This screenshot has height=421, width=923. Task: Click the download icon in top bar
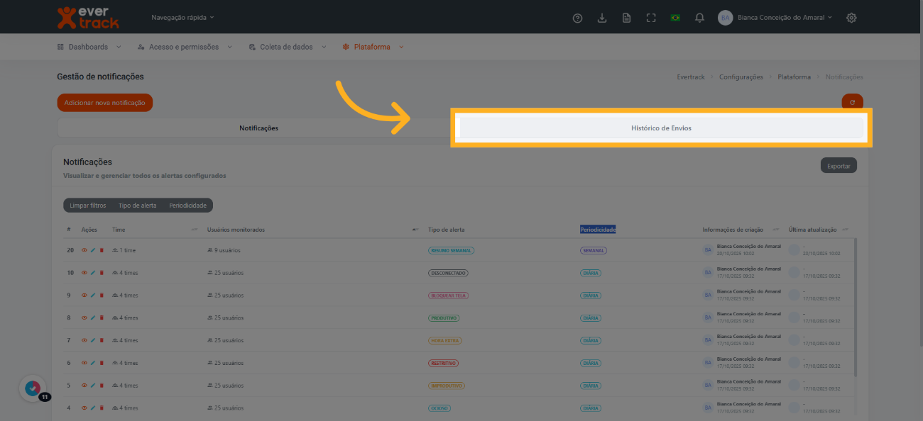point(602,18)
